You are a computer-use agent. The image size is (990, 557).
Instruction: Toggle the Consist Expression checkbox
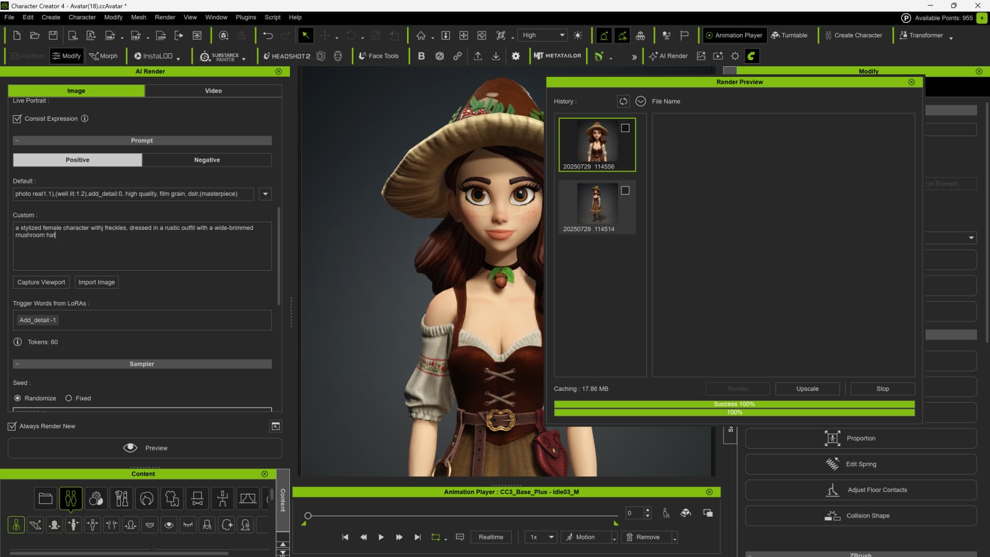pos(17,119)
